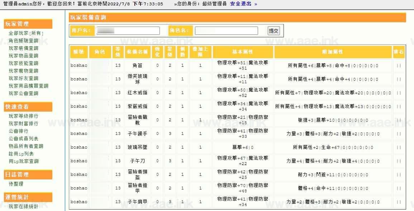Select the 玩家管理 menu header
Image resolution: width=414 pixels, height=211 pixels.
28,24
